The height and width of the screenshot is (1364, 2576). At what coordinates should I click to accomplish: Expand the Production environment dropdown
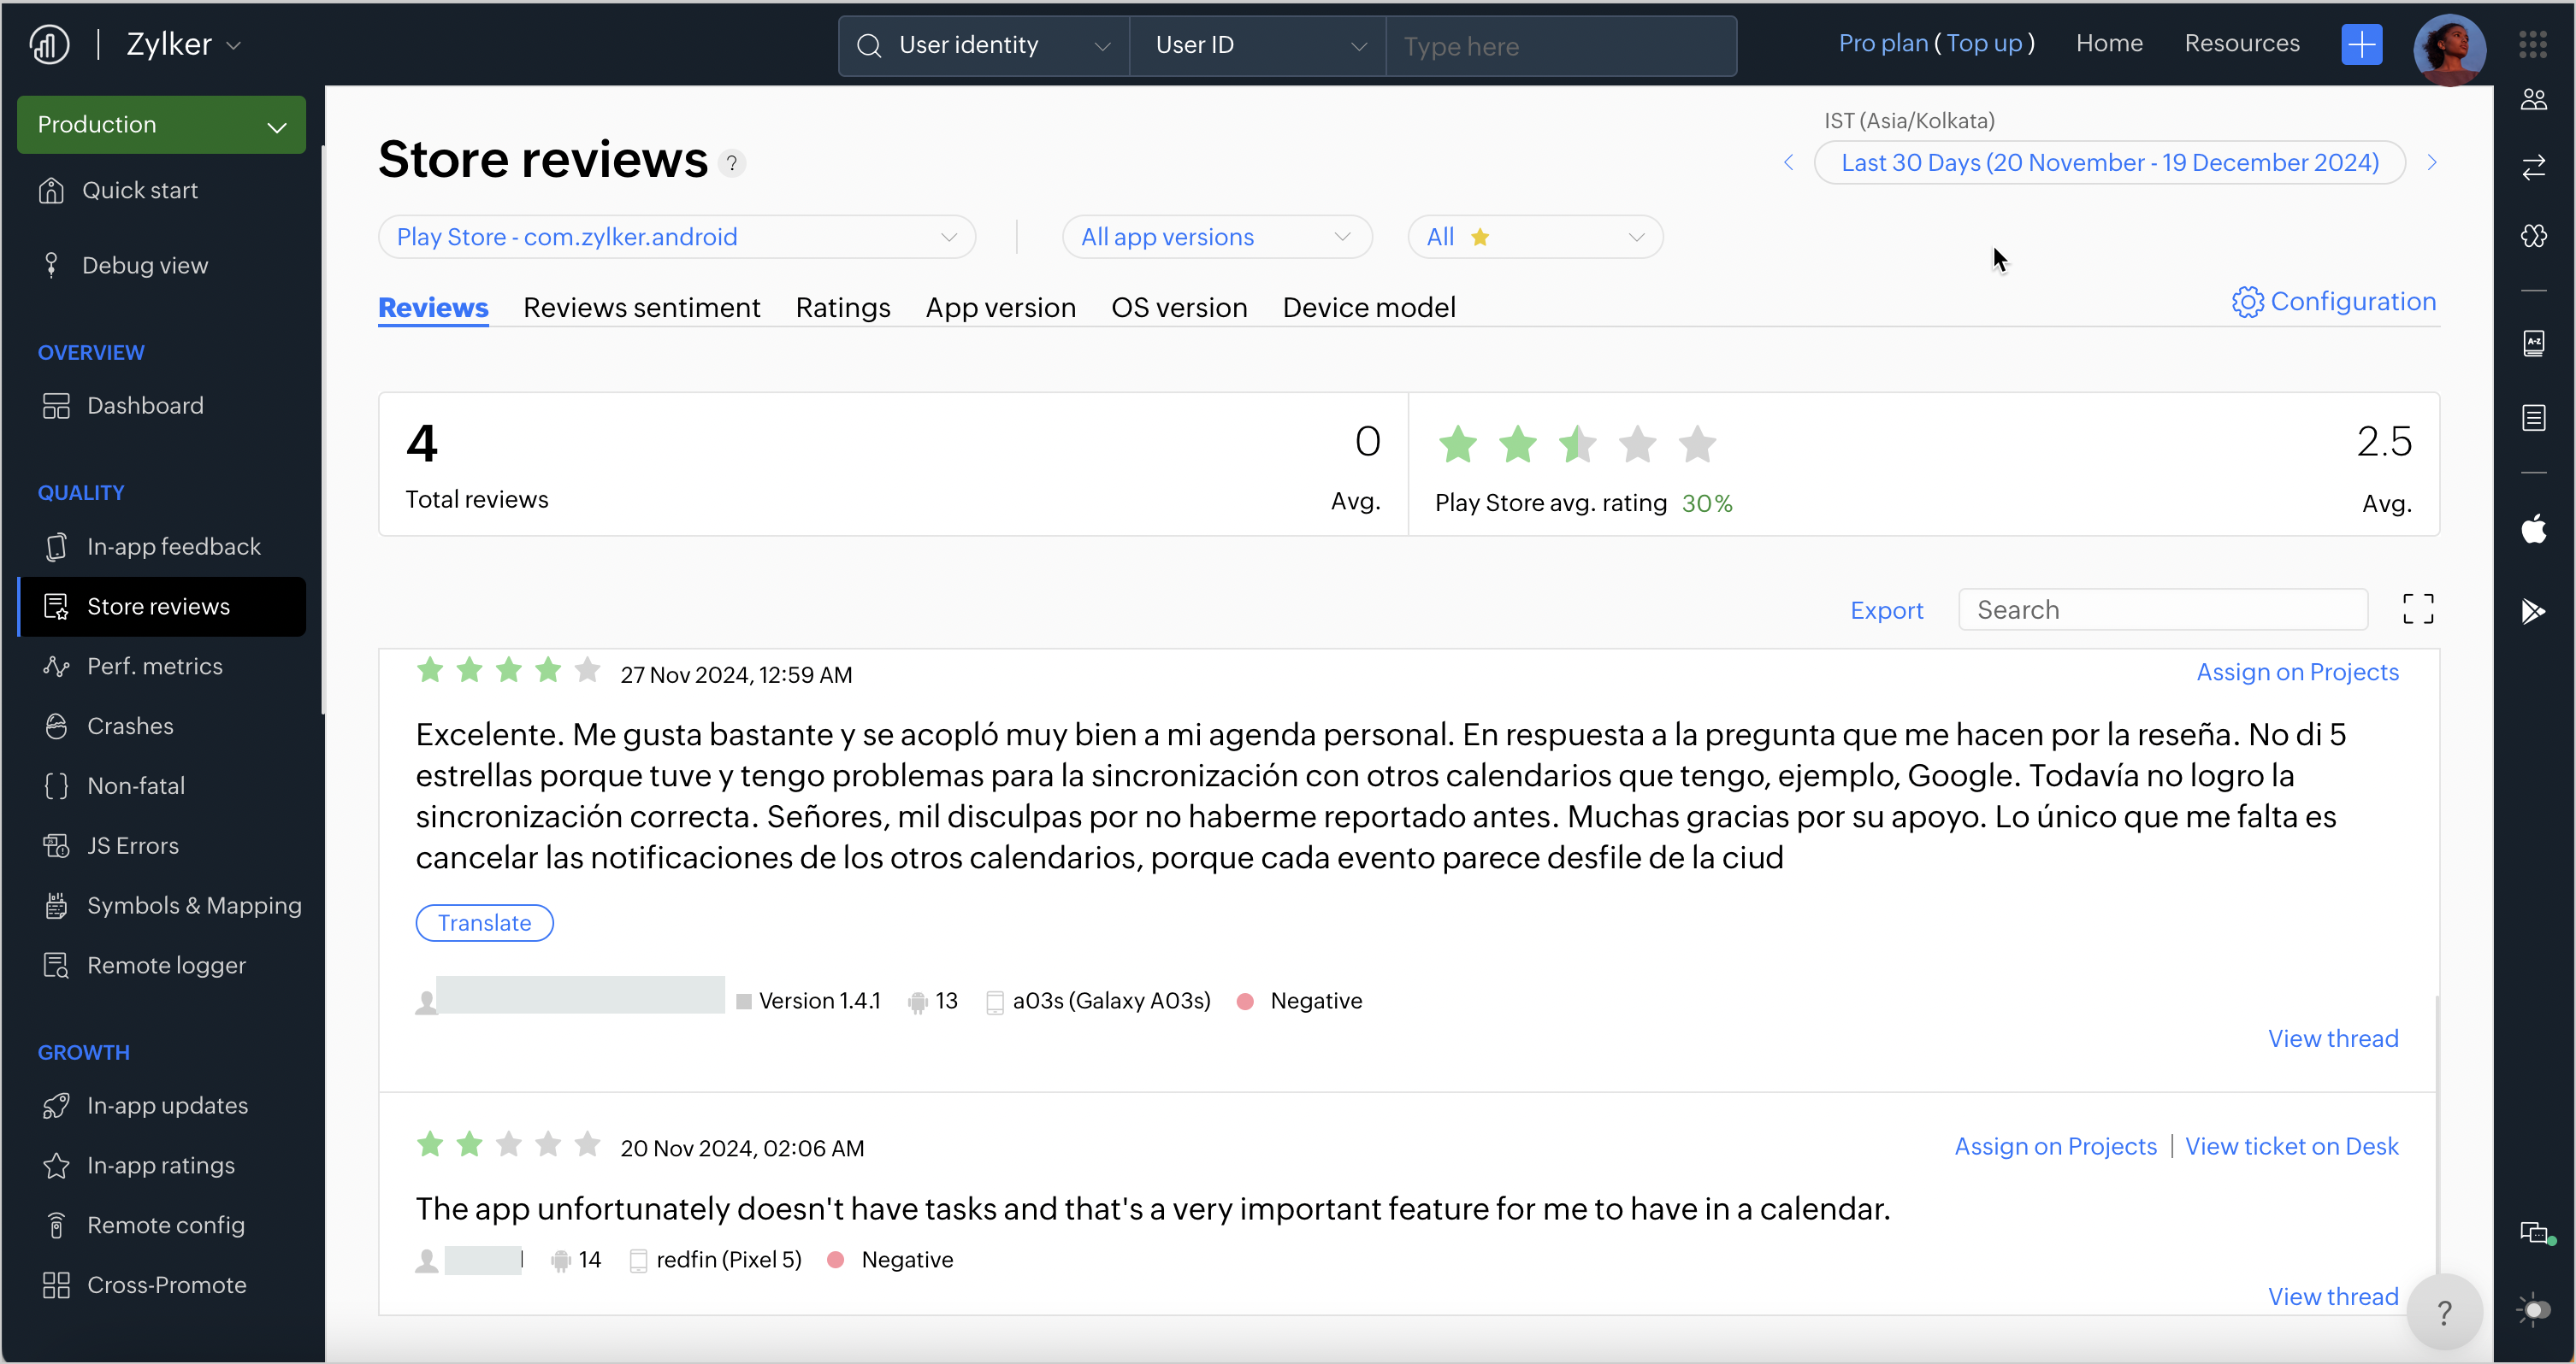tap(161, 125)
